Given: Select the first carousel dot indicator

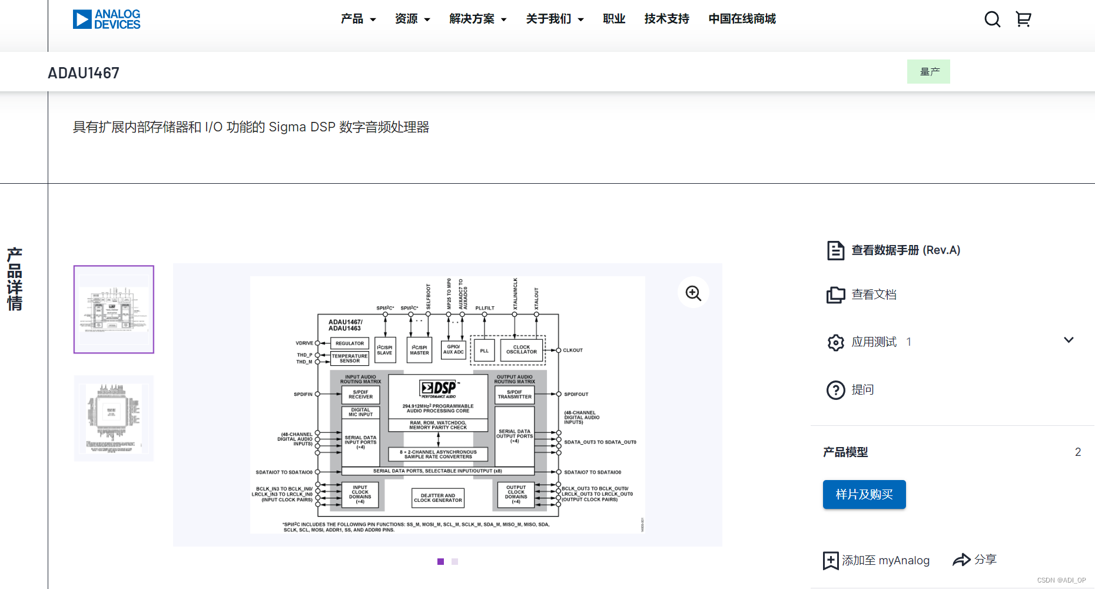Looking at the screenshot, I should point(440,562).
